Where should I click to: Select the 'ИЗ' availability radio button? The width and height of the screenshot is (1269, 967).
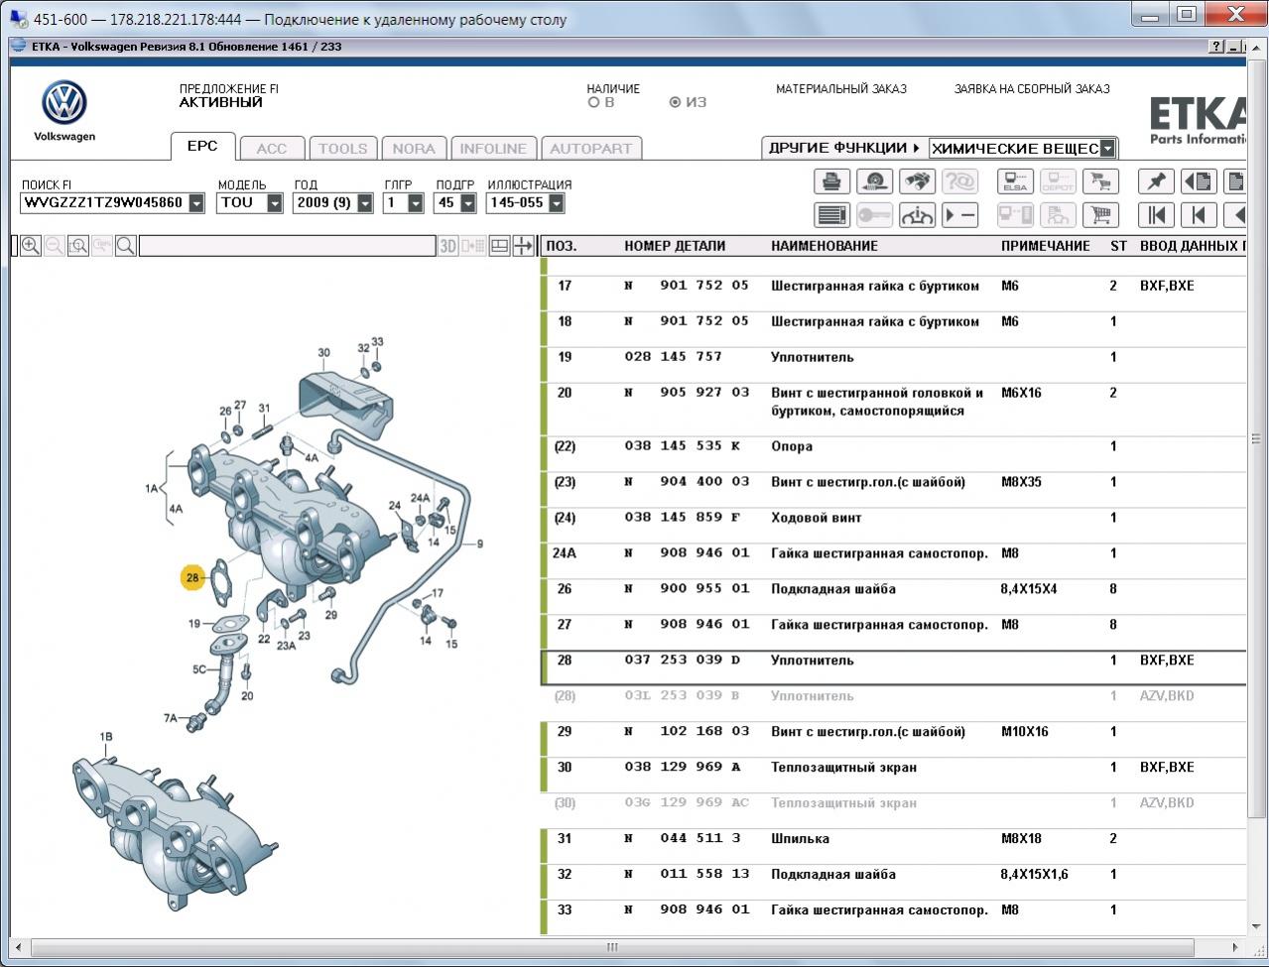(x=675, y=102)
